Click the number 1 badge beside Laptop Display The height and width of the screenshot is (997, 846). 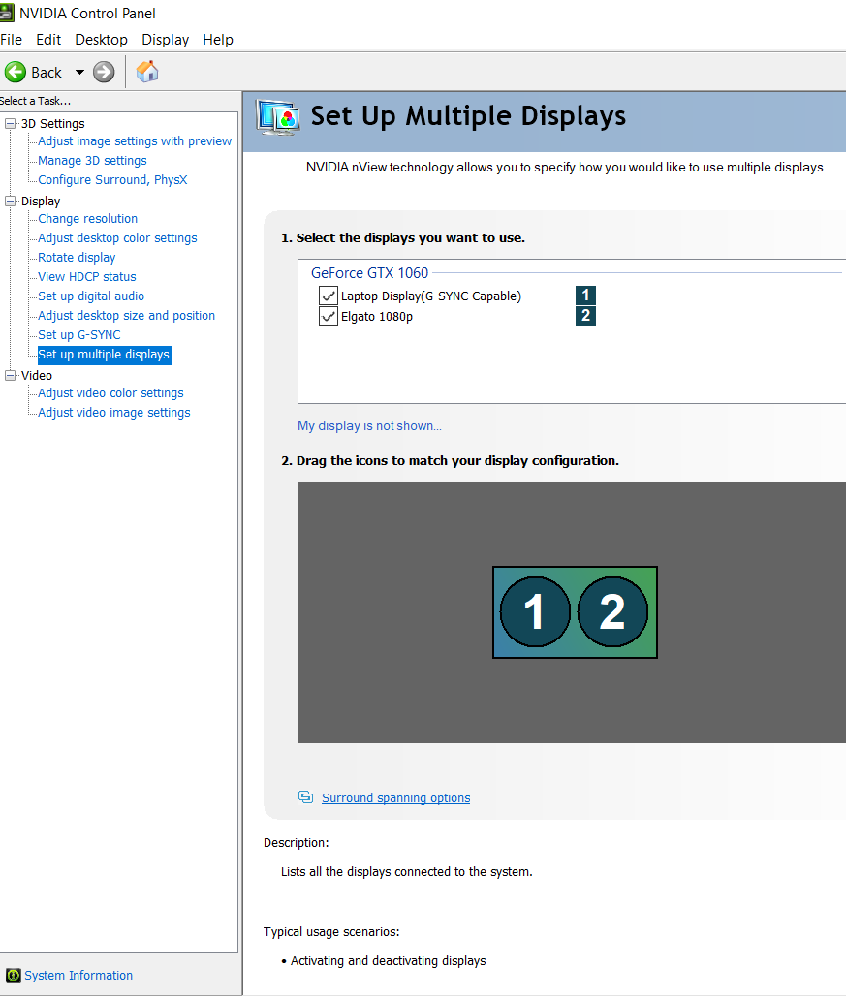(x=585, y=296)
